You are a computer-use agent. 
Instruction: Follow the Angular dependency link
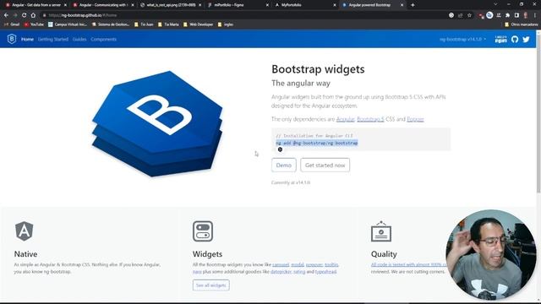tap(346, 119)
